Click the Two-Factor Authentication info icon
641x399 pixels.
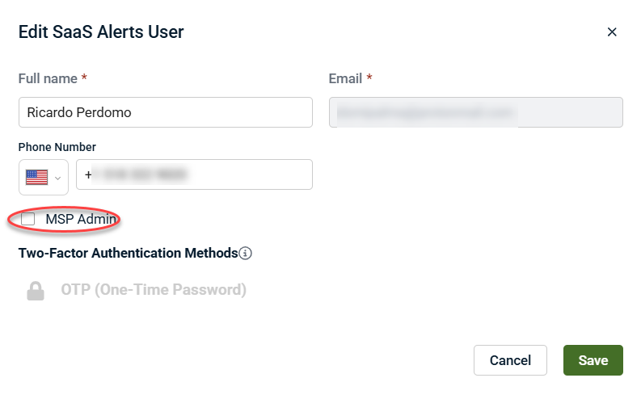246,253
